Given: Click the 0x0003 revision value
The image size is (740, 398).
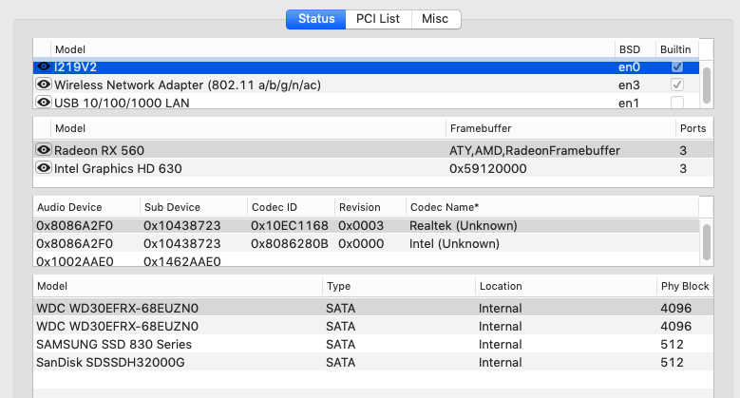Looking at the screenshot, I should [361, 226].
